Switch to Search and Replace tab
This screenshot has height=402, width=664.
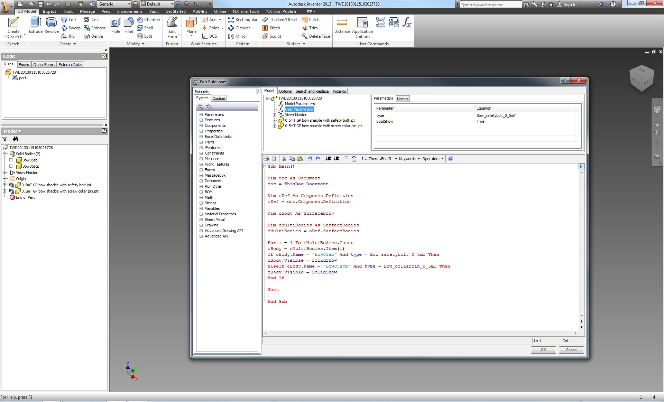pos(312,91)
